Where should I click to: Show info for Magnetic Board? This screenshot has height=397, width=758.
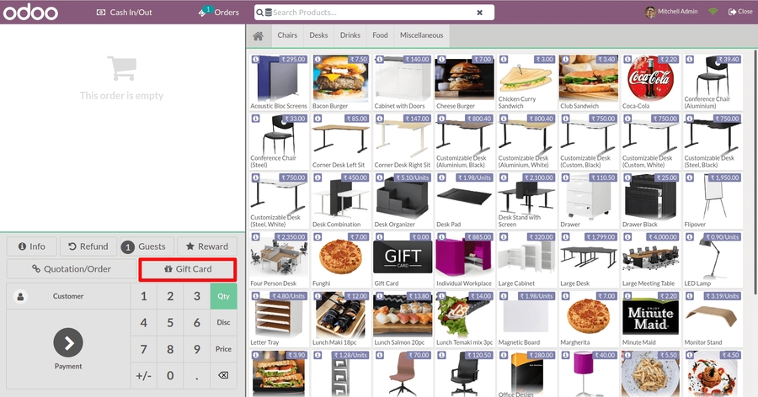coord(504,296)
